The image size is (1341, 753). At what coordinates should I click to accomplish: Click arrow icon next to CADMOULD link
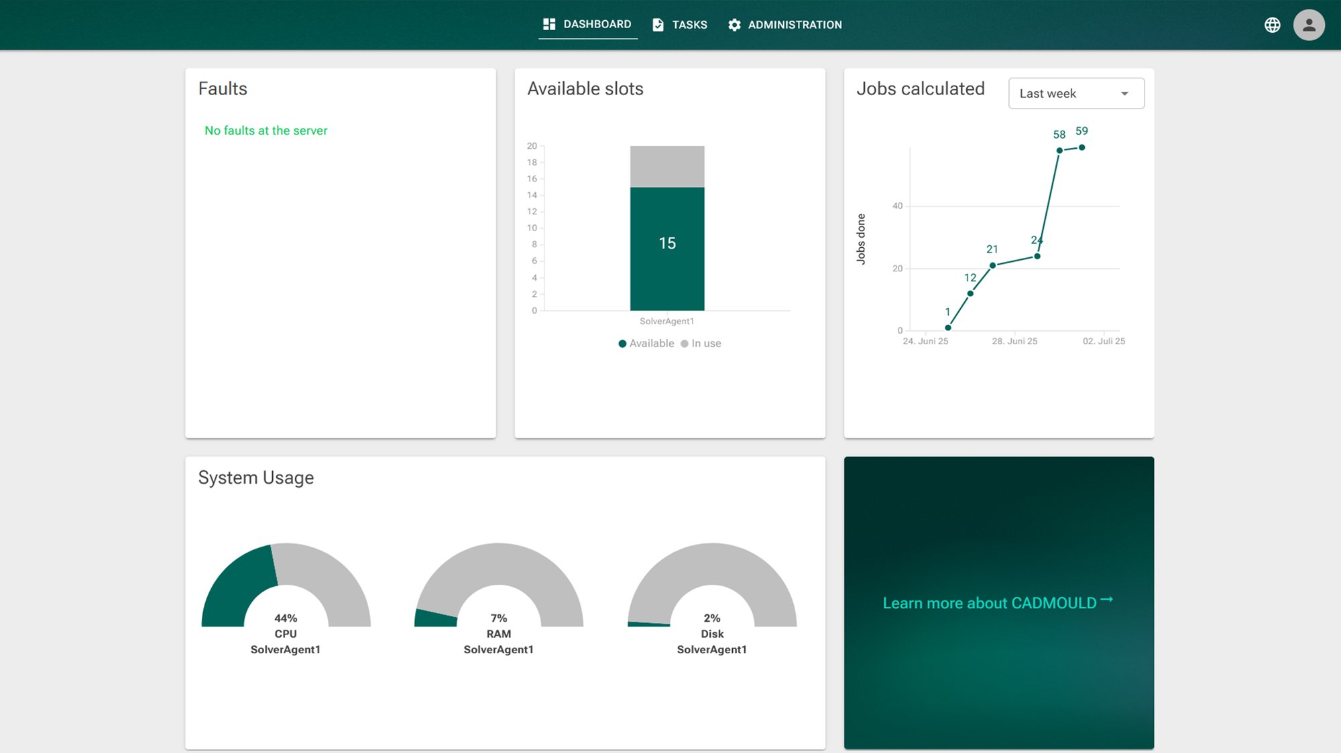coord(1107,600)
